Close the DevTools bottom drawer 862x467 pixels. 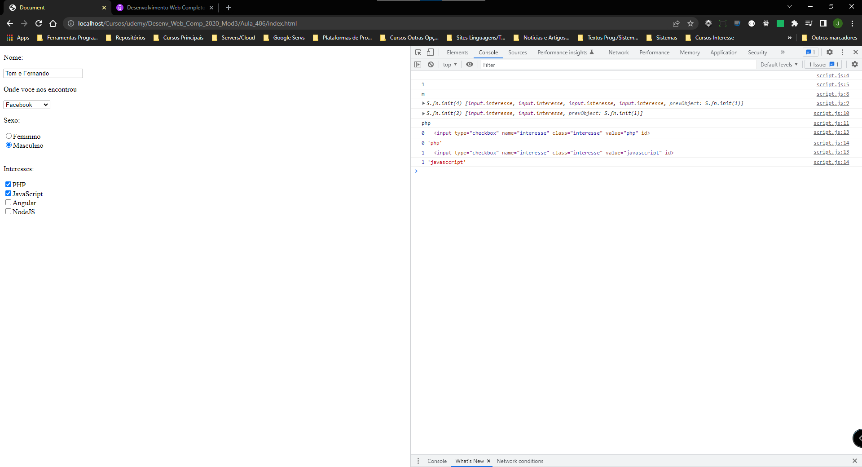[x=855, y=461]
